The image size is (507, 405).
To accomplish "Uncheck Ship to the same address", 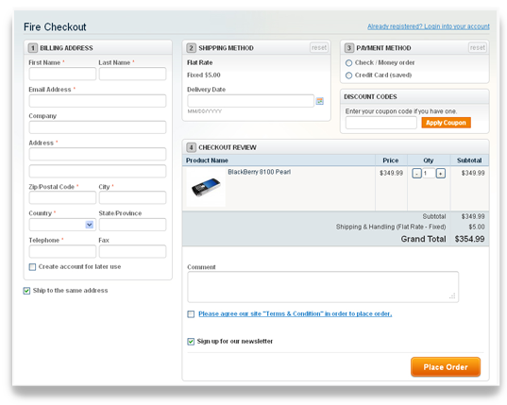I will tap(26, 291).
